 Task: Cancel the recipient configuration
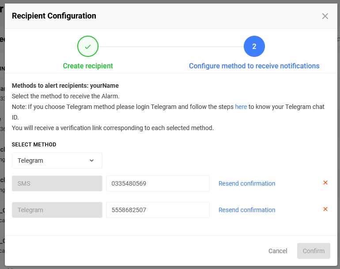point(278,251)
